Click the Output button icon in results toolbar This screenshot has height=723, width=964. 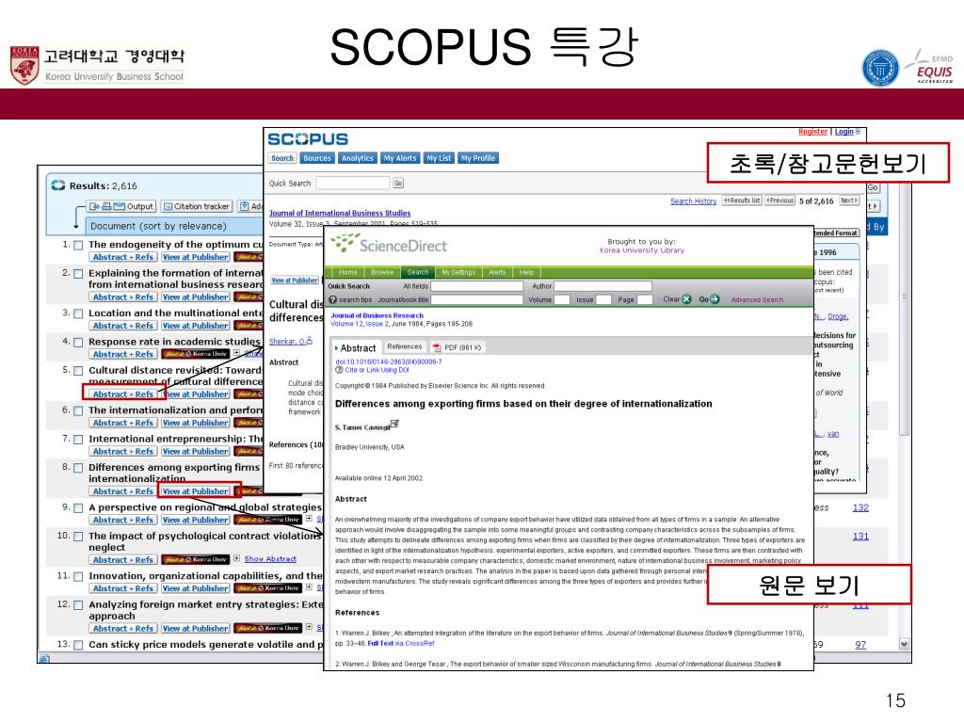pos(120,206)
